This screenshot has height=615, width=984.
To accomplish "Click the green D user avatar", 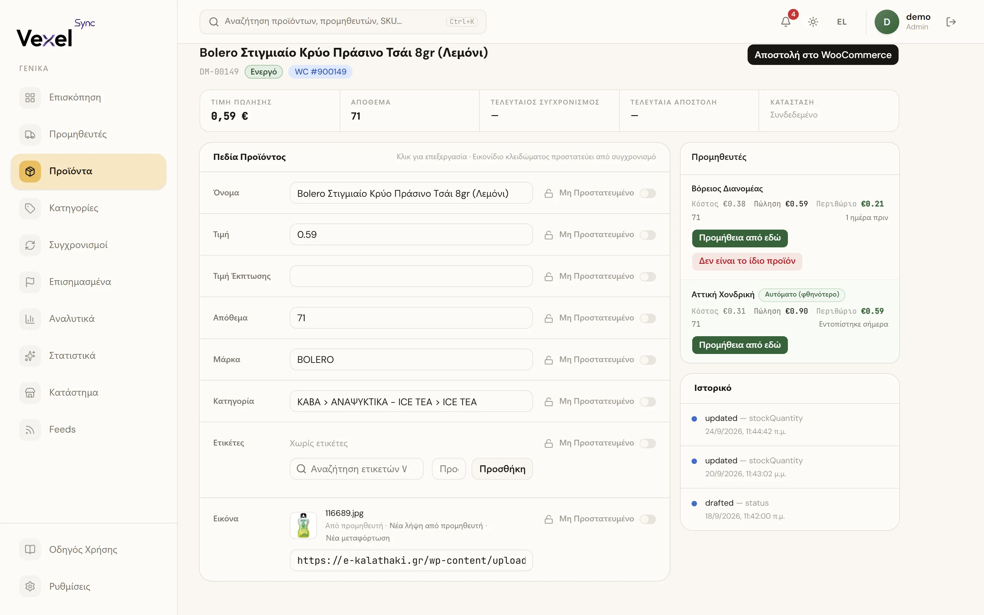I will (x=887, y=22).
